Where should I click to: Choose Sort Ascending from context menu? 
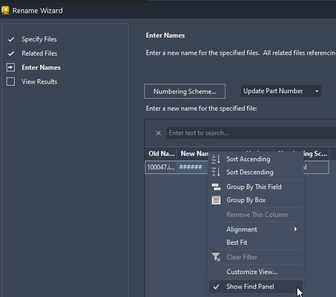click(x=256, y=159)
